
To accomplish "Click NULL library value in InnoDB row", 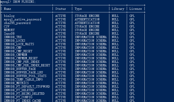I will click(x=115, y=34).
